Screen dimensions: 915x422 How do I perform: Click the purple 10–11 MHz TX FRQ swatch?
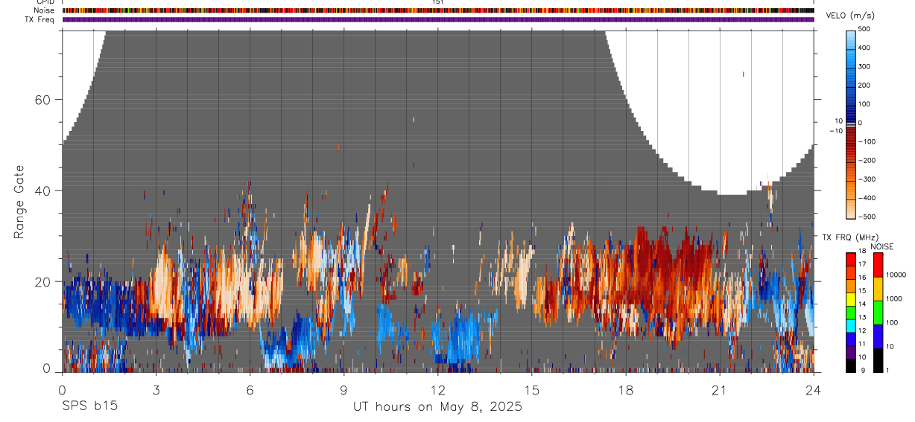coord(851,353)
